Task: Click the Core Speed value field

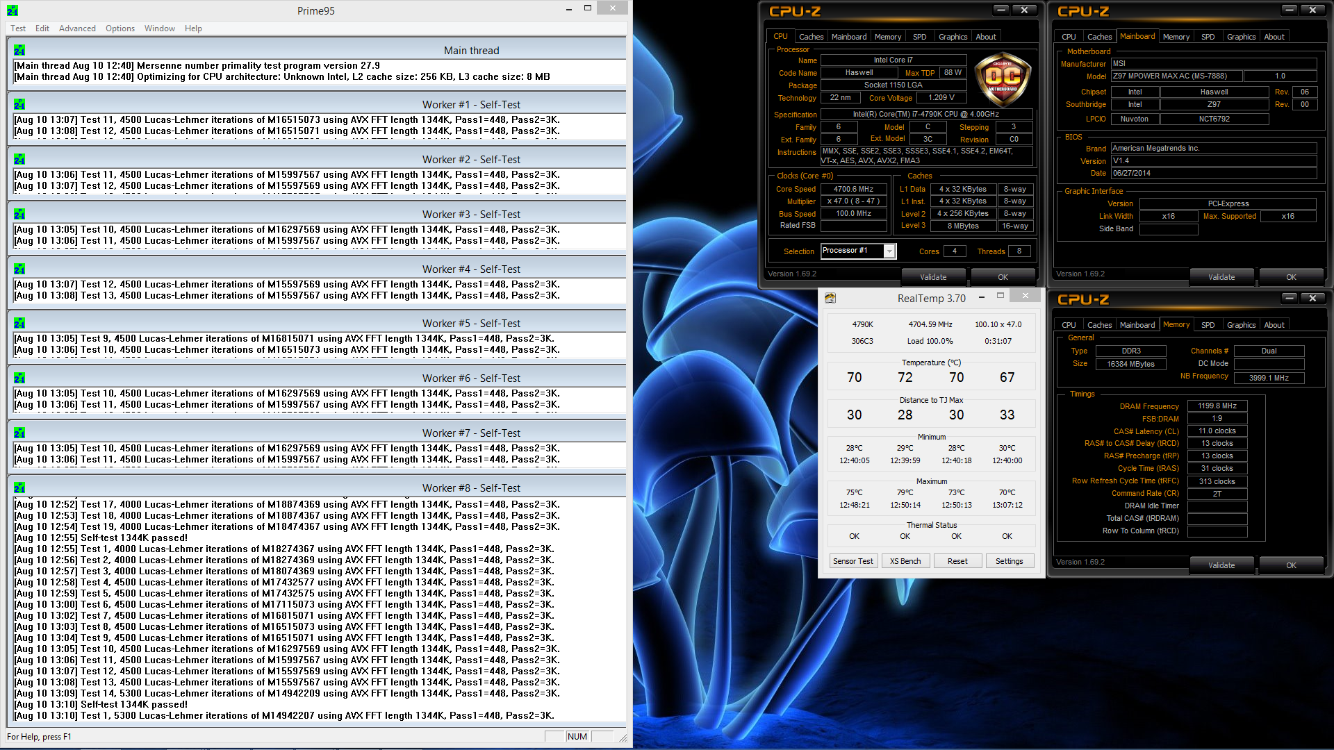Action: (x=854, y=189)
